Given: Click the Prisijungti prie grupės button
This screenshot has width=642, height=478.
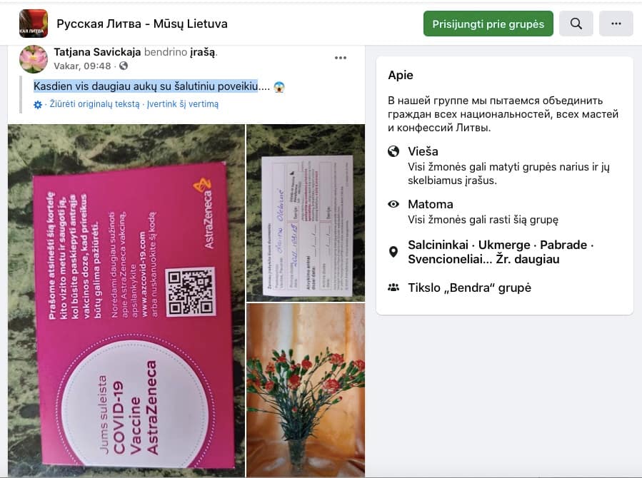Looking at the screenshot, I should click(488, 24).
